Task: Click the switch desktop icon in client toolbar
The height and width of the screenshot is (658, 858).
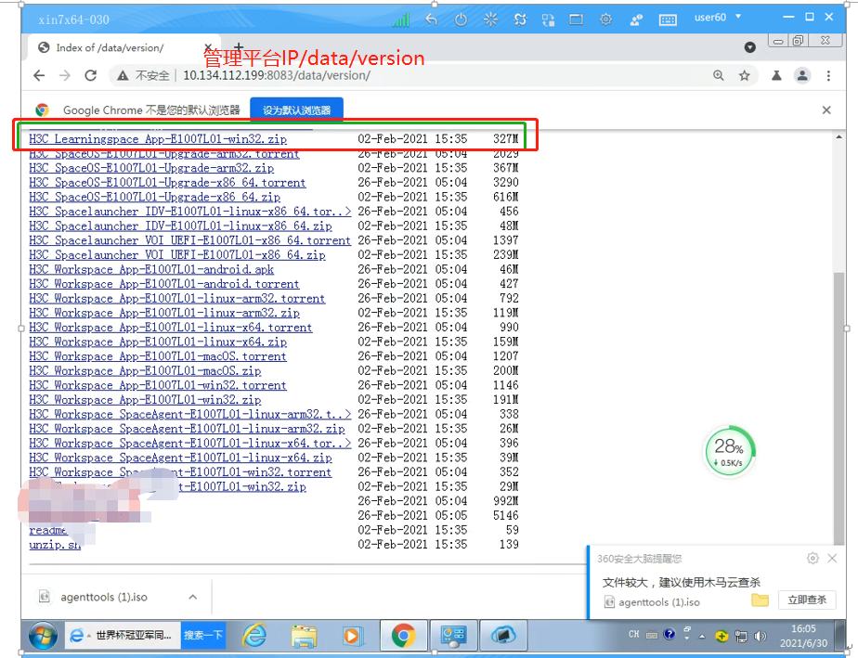Action: [548, 20]
